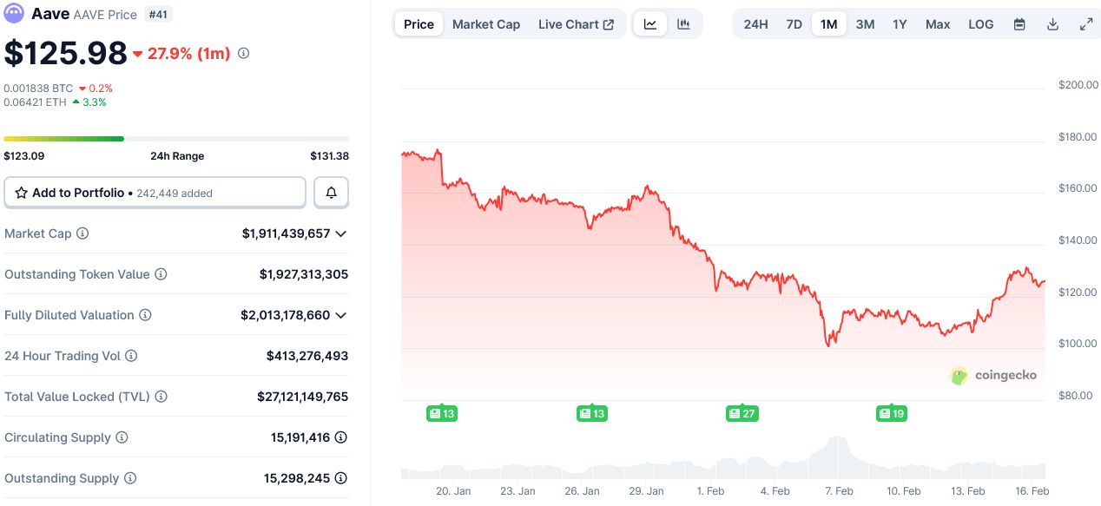Open the Live Chart tab
Image resolution: width=1101 pixels, height=506 pixels.
click(576, 24)
